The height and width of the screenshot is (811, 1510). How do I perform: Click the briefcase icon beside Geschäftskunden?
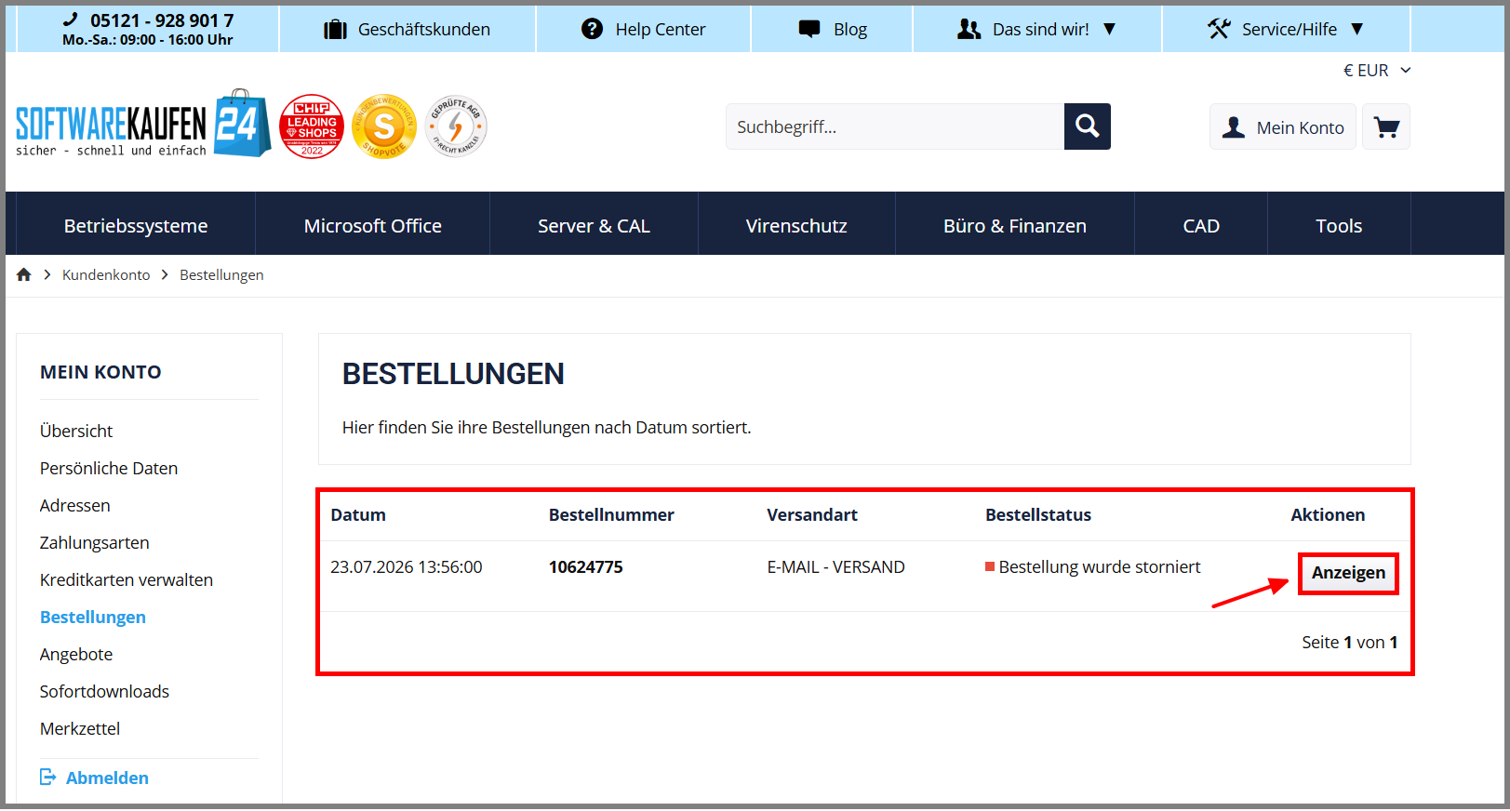pyautogui.click(x=335, y=30)
